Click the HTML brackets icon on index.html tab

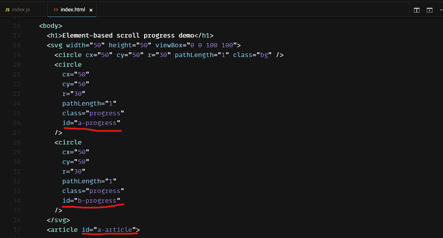click(56, 10)
